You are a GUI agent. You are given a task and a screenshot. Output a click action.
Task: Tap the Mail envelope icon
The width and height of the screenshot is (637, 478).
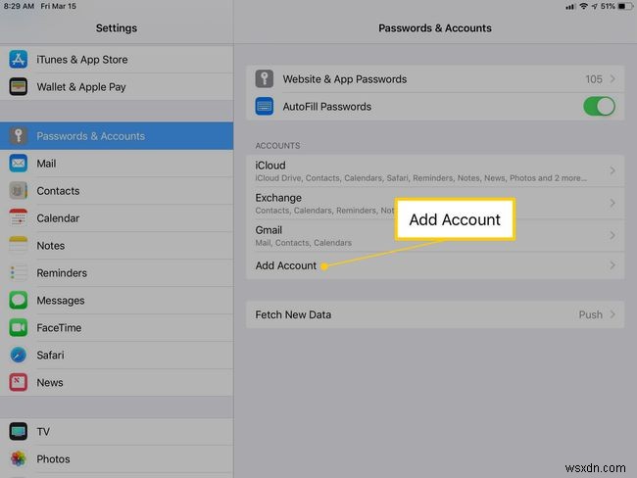tap(18, 164)
